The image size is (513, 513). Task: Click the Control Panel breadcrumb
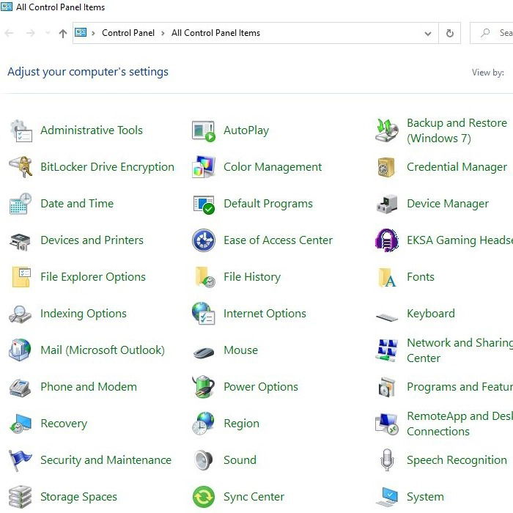128,33
